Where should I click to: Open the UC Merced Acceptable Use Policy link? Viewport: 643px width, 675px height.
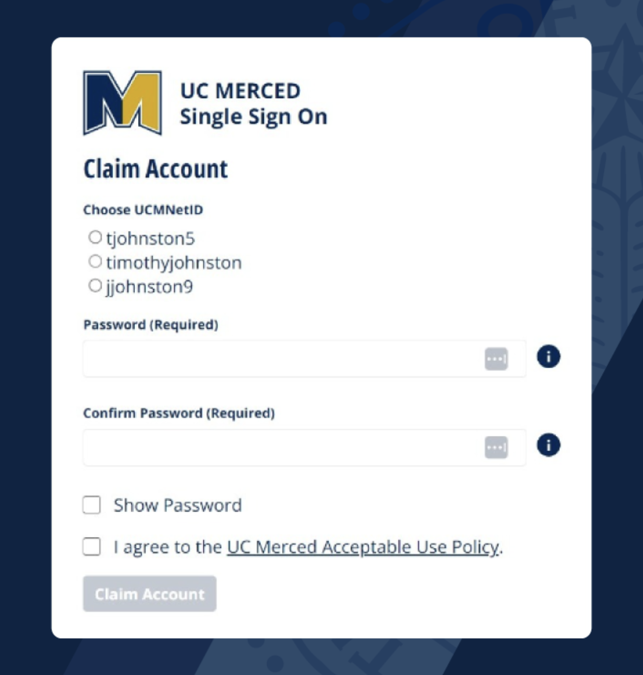(363, 547)
